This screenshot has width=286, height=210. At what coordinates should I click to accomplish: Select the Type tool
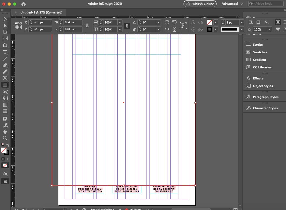5,52
